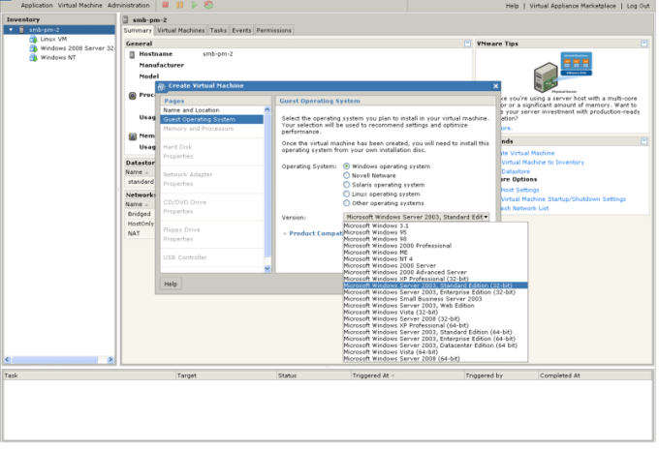Click Add Virtual Machine to Inventory link

[x=542, y=163]
